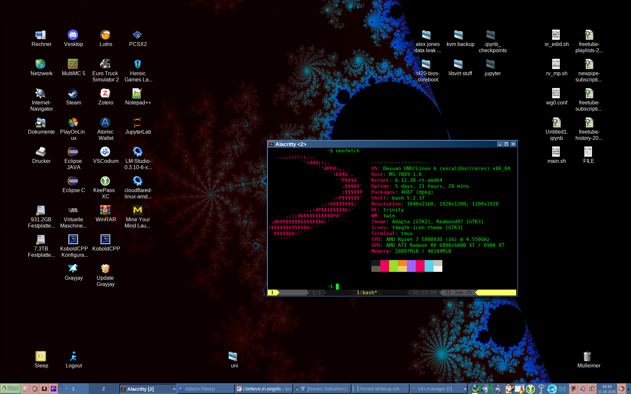Click the Alacritty quick-launch icon in taskbar
Screen dimensions: 631x394
pos(44,389)
